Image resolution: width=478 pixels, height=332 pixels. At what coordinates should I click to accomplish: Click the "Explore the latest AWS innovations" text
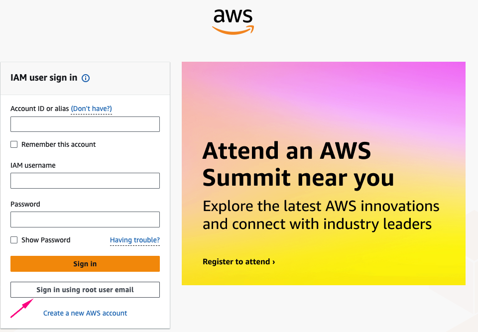tap(321, 206)
